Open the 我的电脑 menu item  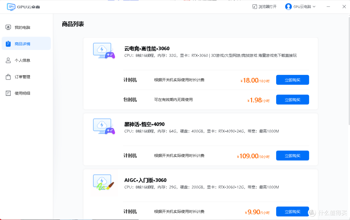(26, 27)
